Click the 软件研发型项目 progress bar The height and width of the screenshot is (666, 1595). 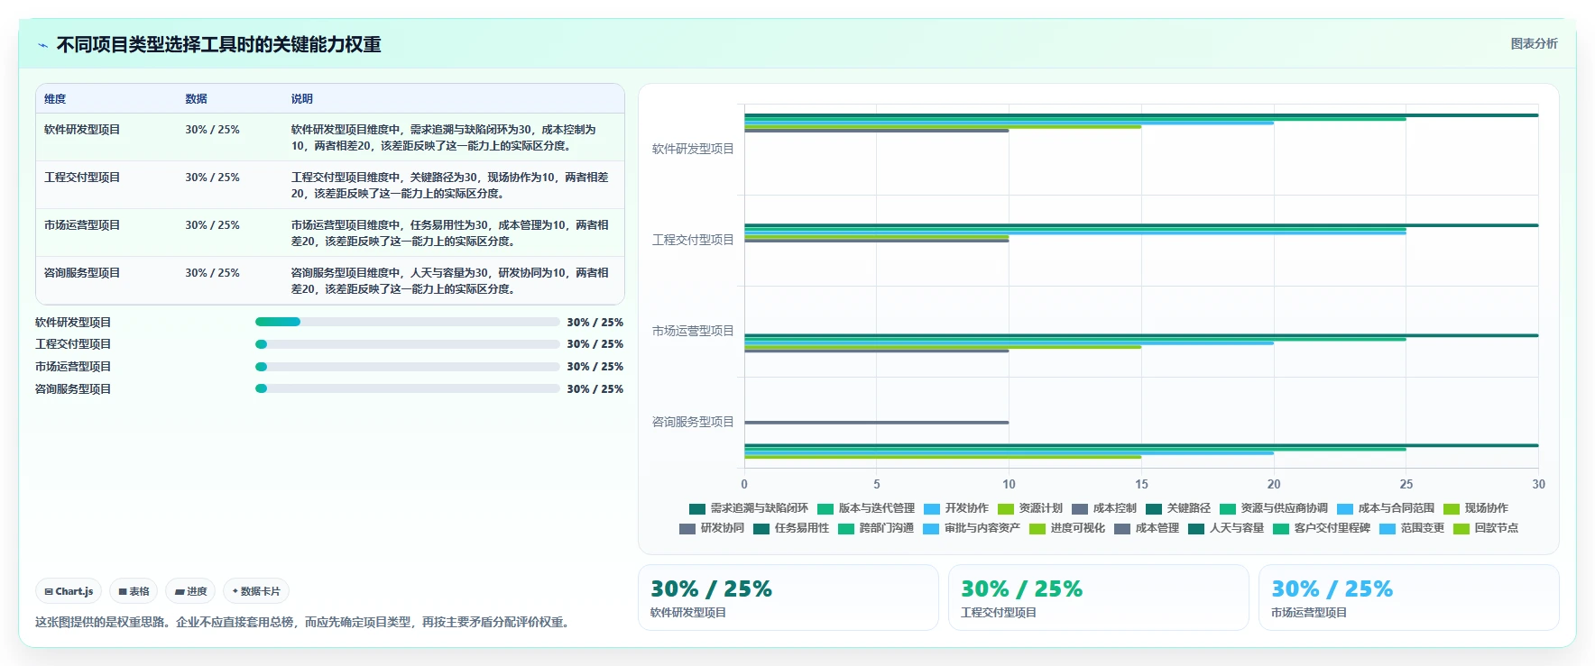click(x=408, y=322)
